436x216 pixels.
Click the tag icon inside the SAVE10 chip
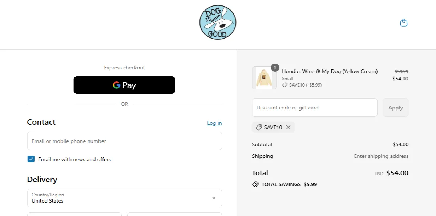259,127
